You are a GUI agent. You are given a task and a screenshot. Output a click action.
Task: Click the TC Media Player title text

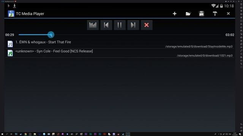click(x=30, y=14)
